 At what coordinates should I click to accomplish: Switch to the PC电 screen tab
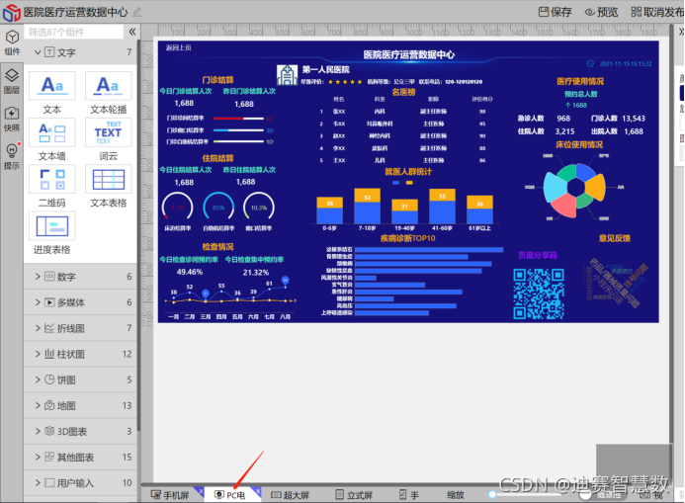229,495
